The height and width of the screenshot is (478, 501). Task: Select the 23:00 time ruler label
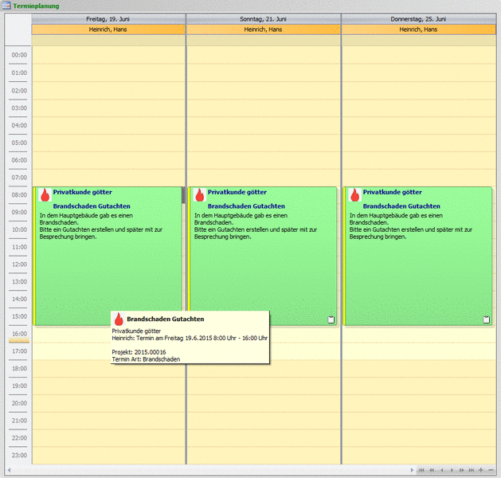[19, 455]
